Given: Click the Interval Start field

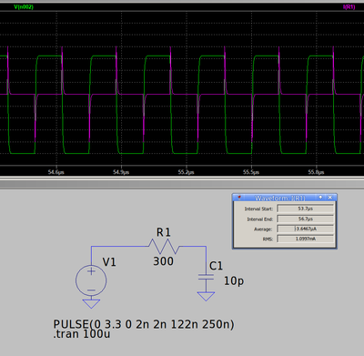Looking at the screenshot, I should [305, 209].
